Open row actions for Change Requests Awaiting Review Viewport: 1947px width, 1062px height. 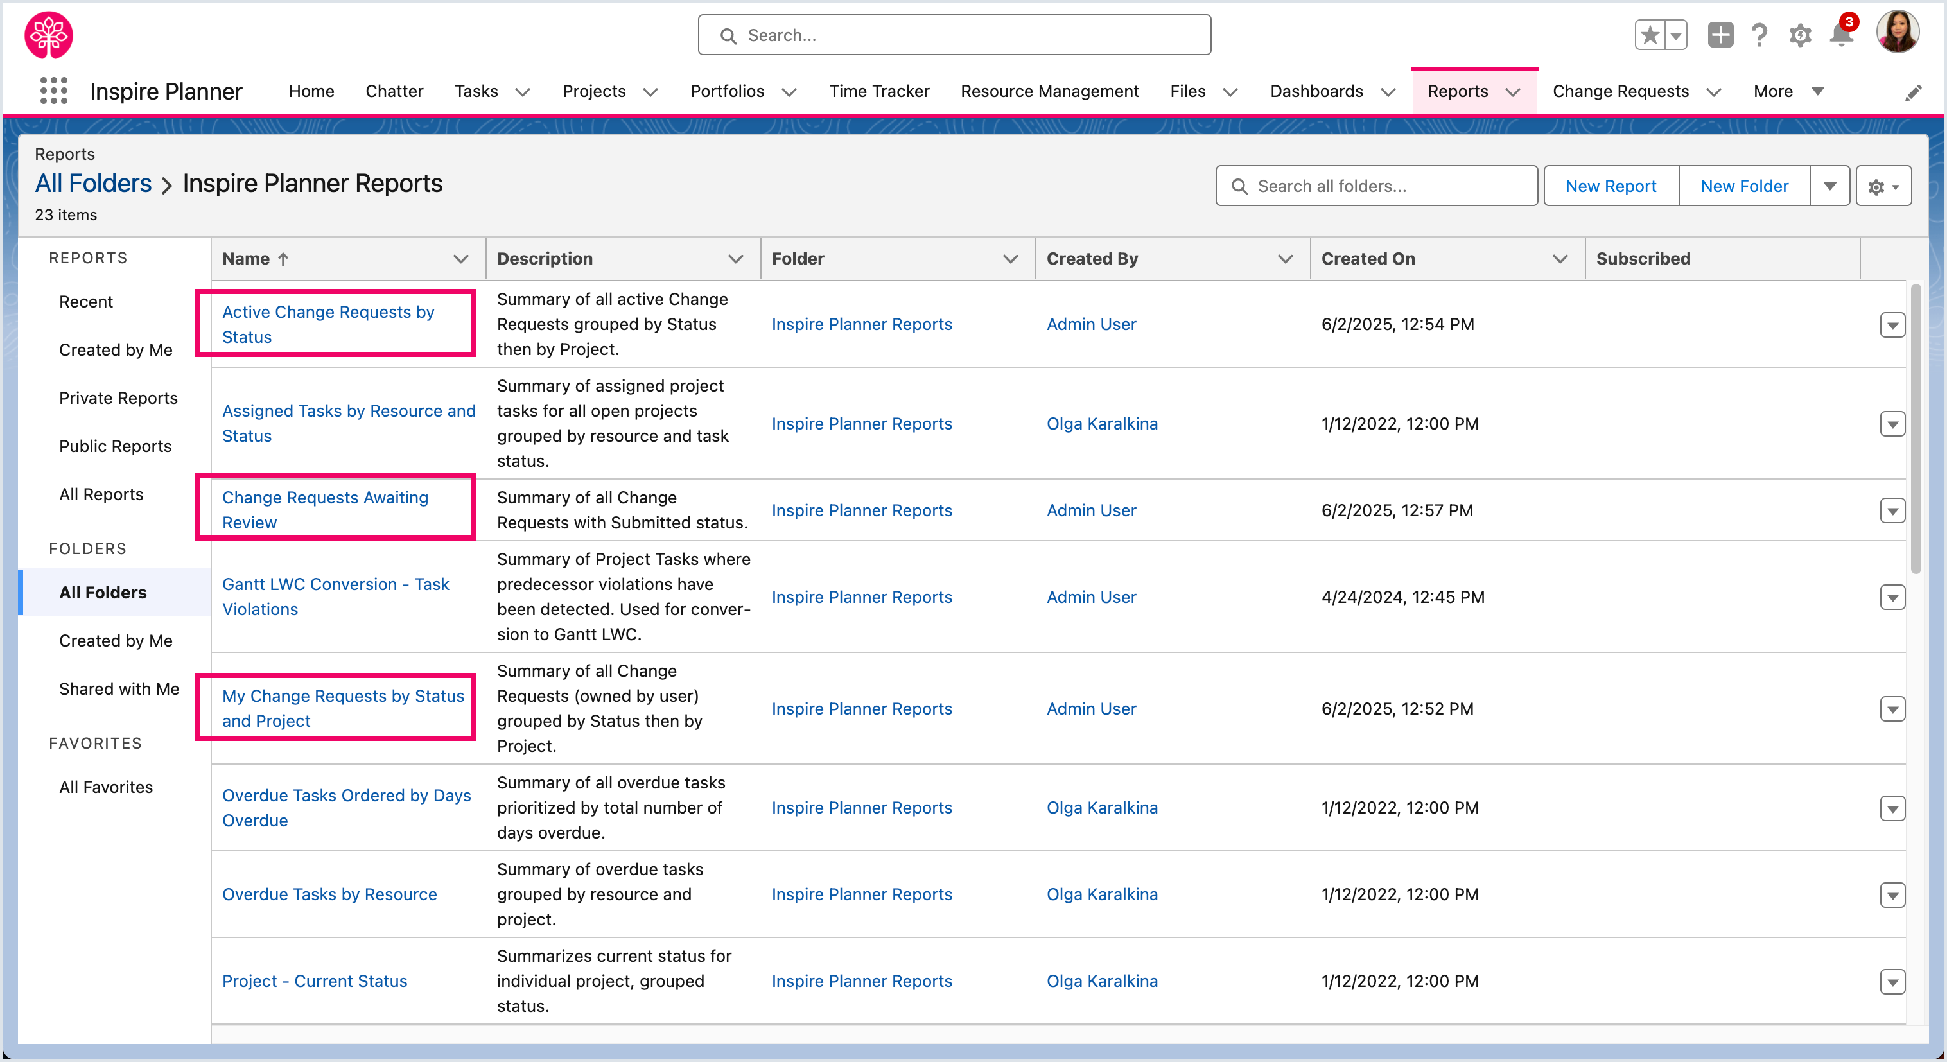pyautogui.click(x=1892, y=511)
